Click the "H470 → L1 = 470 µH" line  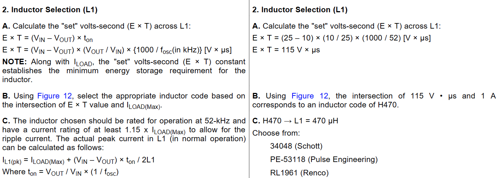[x=295, y=121]
